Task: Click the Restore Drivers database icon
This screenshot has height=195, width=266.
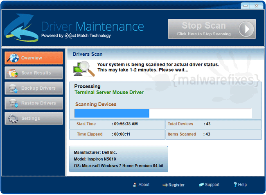Action: pos(14,103)
